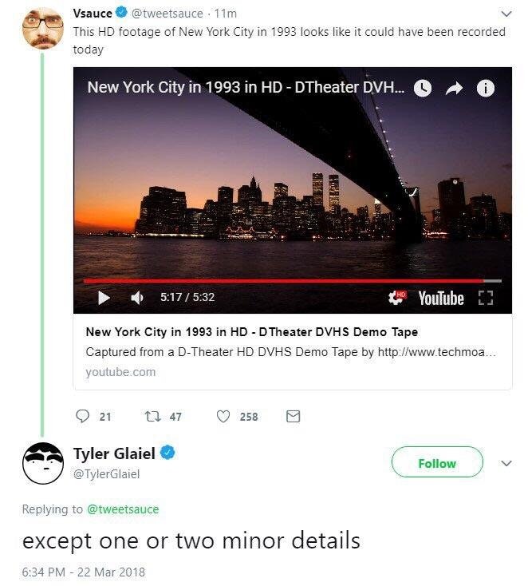
Task: Send Vsauce tweet via direct message
Action: tap(293, 416)
